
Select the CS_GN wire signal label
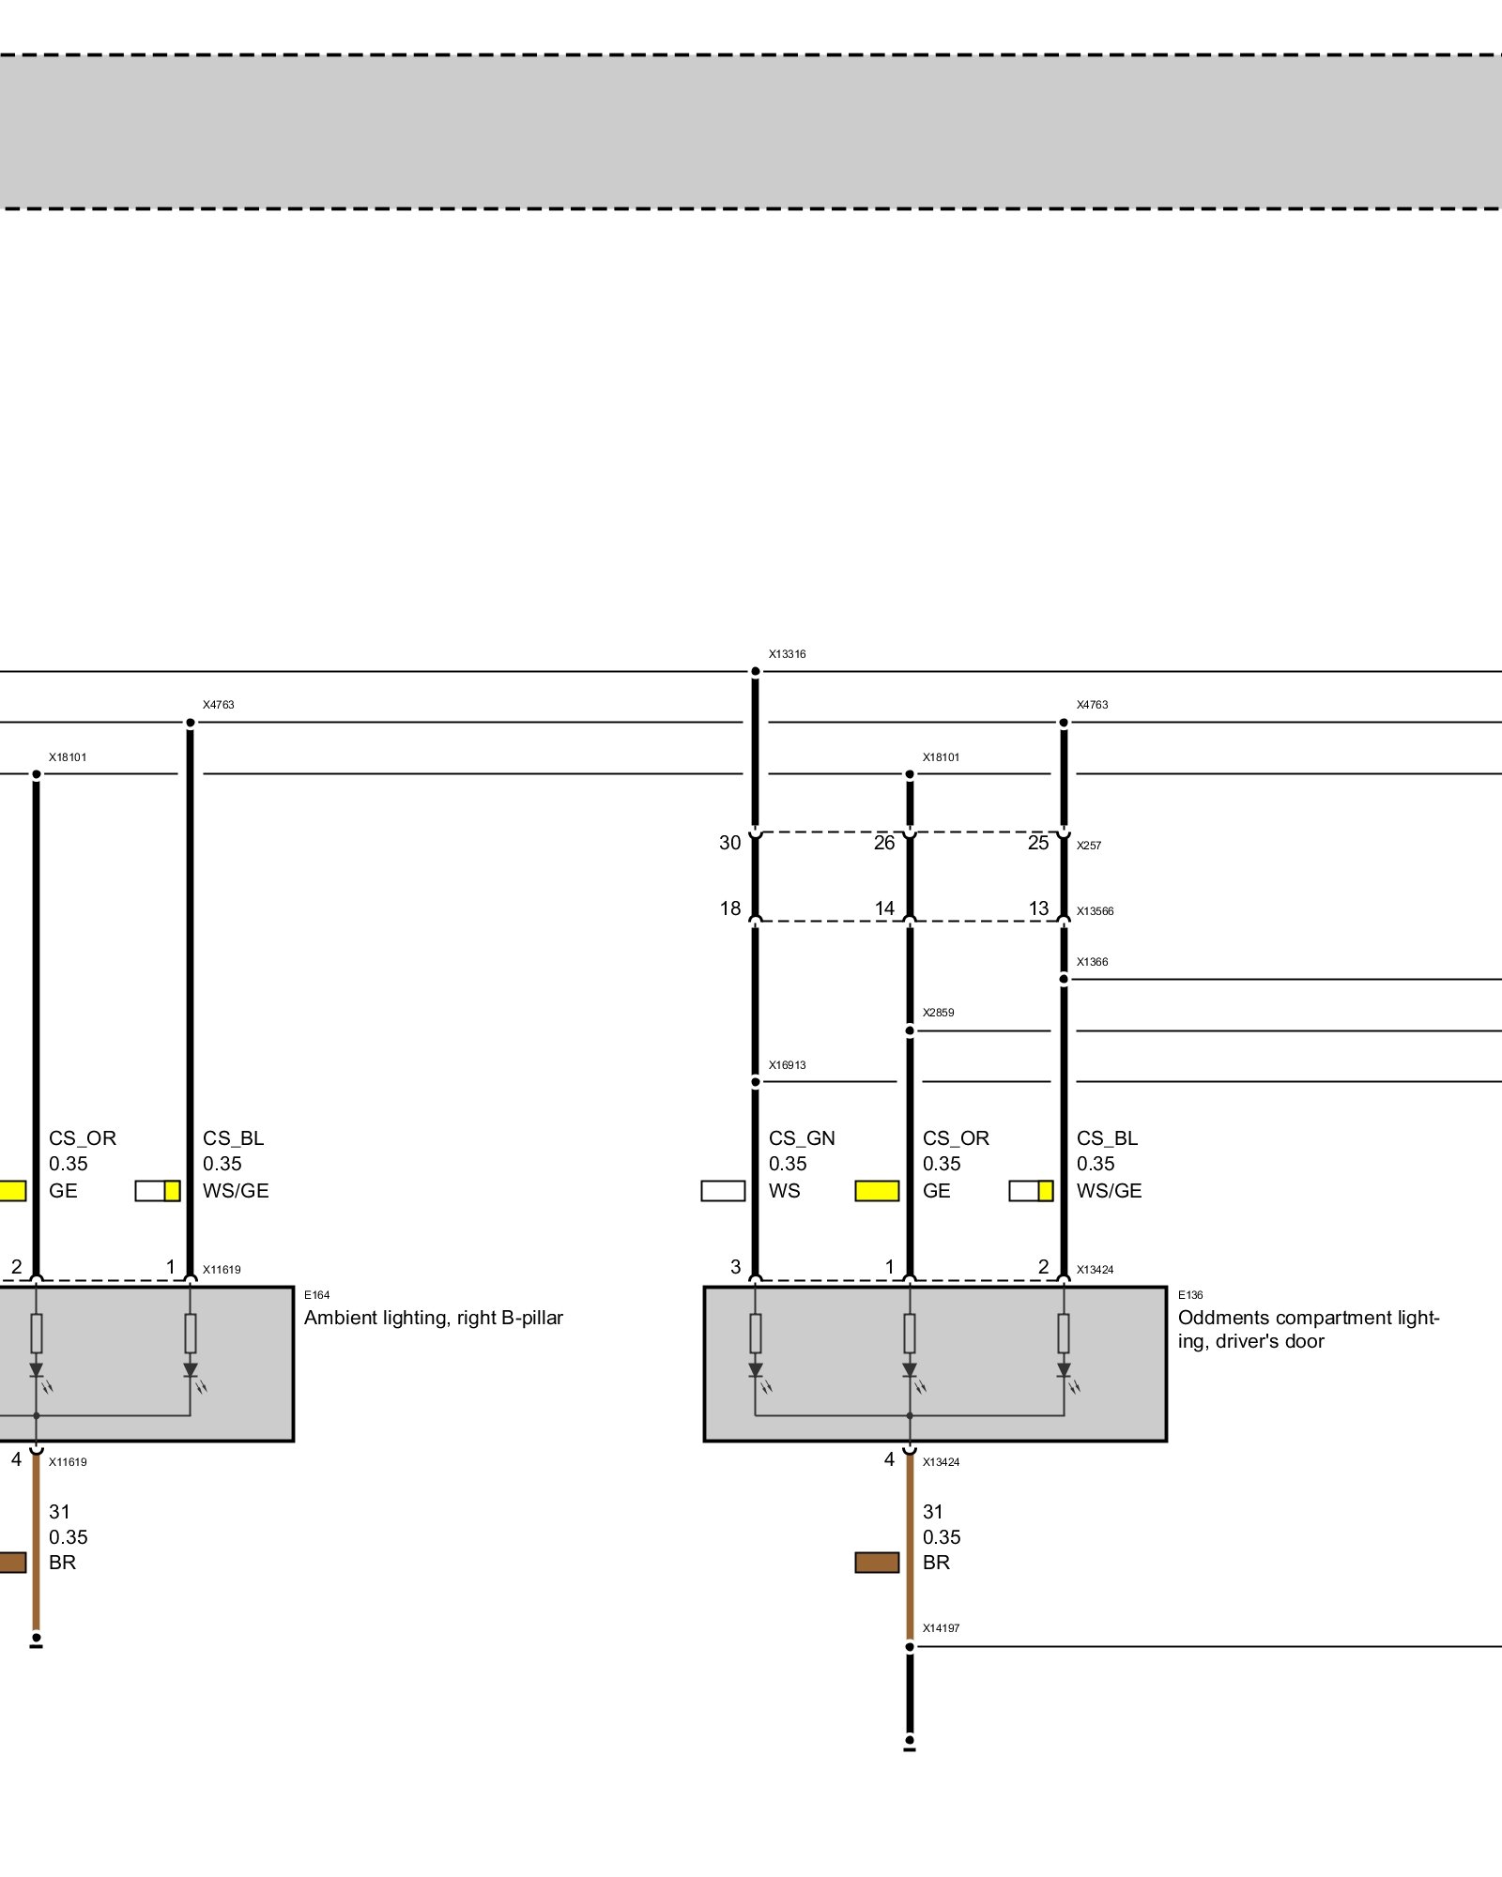pos(802,1138)
